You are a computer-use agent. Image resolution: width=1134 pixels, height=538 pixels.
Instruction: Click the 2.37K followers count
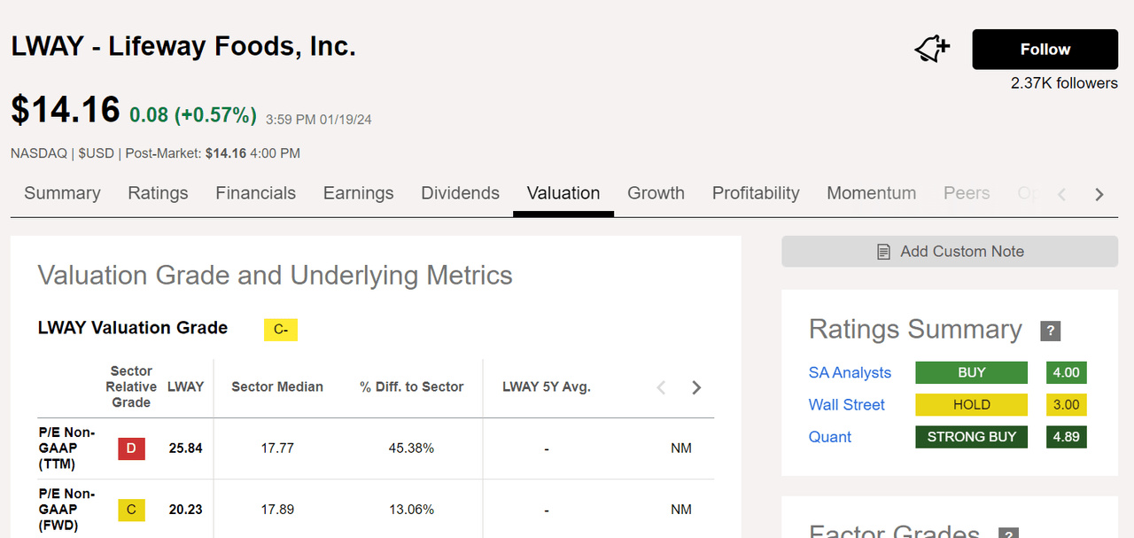1064,82
